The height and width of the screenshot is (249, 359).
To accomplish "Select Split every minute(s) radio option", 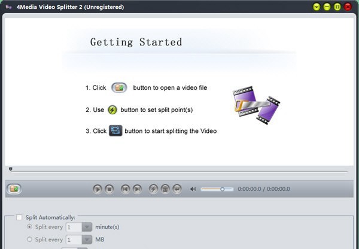I will tap(29, 227).
